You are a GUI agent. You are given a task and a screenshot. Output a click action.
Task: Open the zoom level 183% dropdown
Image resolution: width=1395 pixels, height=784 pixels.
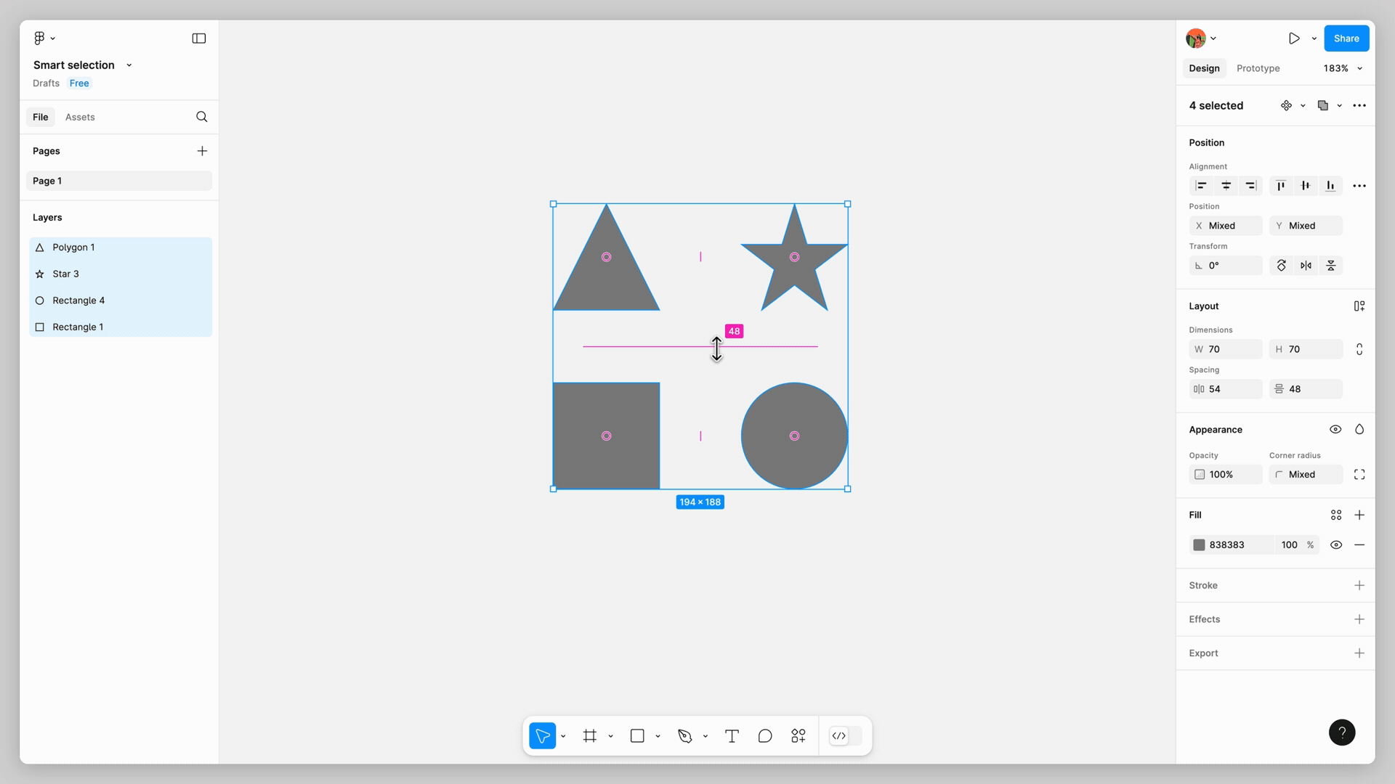pos(1342,68)
